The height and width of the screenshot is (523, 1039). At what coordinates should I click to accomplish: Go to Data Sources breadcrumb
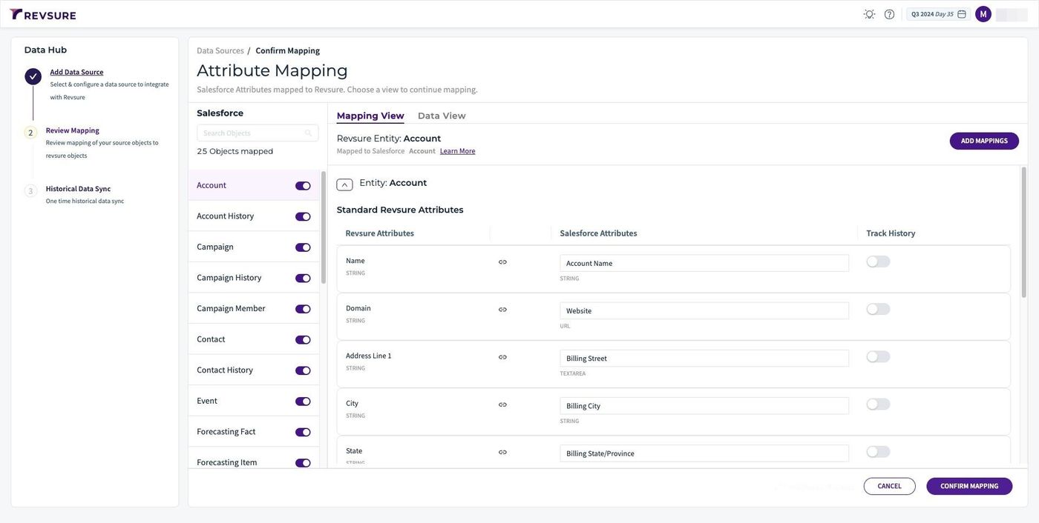click(x=220, y=50)
